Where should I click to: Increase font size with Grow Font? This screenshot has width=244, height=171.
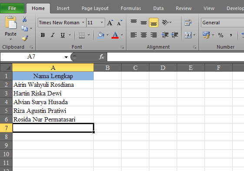(110, 23)
